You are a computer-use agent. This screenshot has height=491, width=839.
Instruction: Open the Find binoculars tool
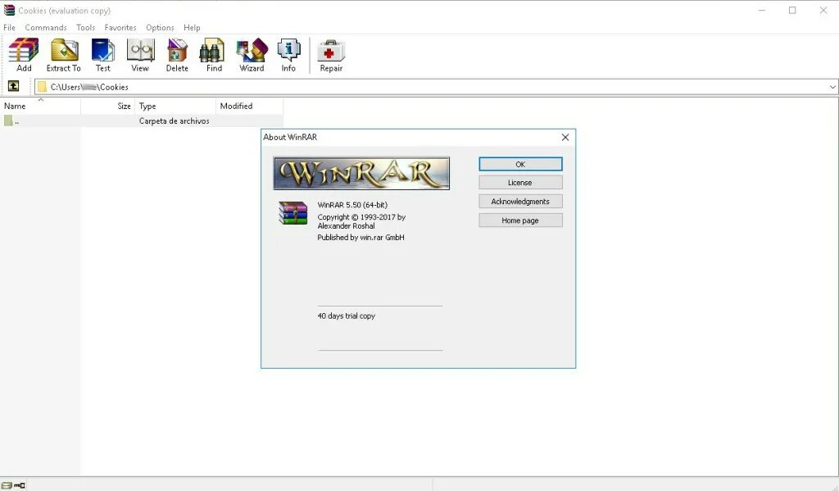[x=214, y=55]
